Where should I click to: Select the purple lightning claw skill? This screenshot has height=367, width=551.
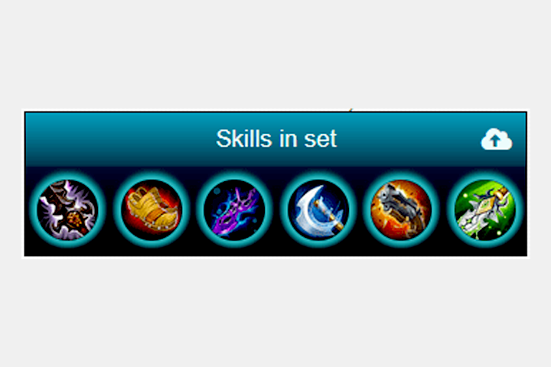tap(235, 209)
